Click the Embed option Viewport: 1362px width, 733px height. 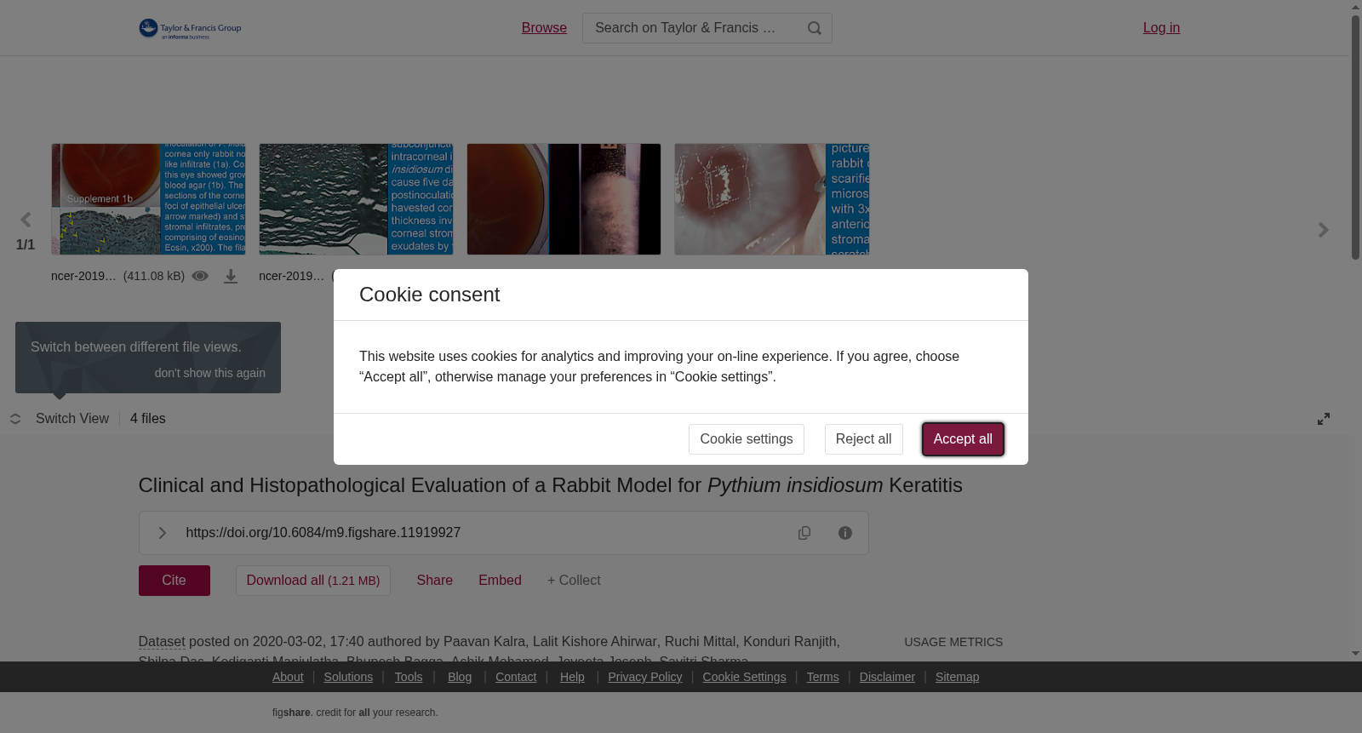[x=500, y=581]
